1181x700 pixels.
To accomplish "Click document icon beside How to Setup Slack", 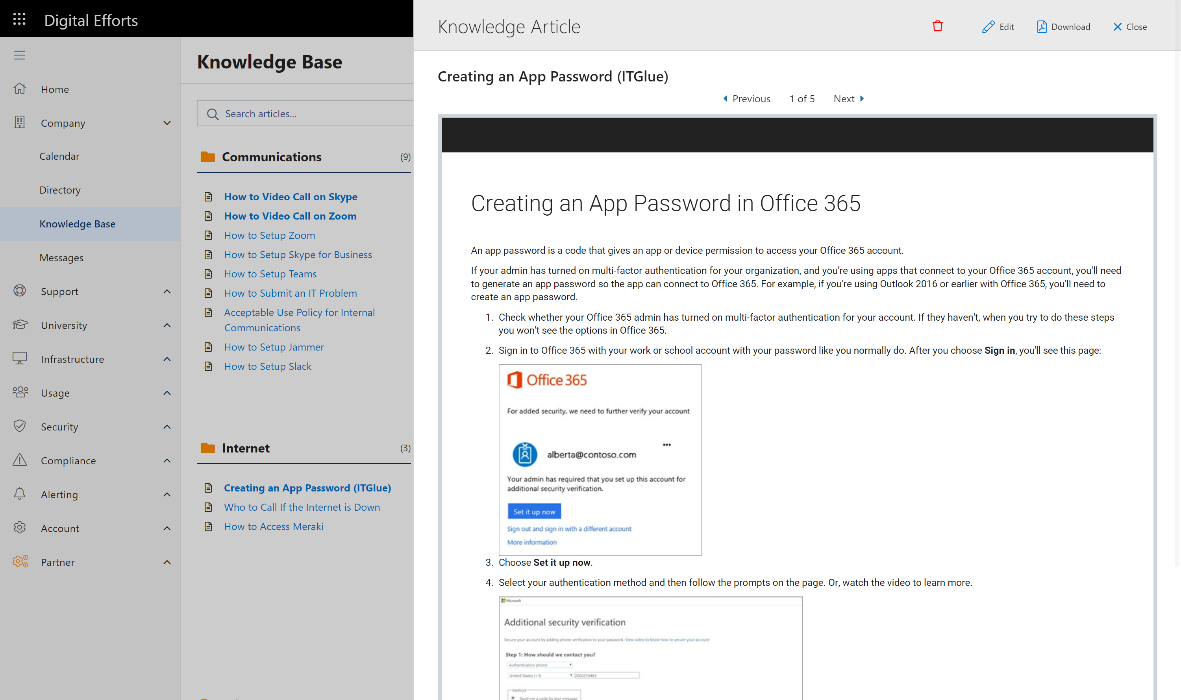I will (208, 366).
